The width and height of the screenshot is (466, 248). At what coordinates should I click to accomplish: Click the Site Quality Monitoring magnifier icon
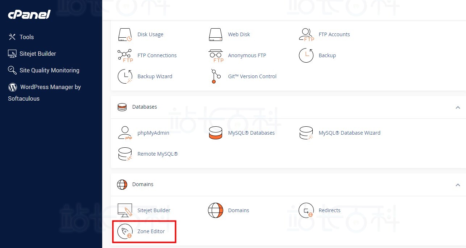click(x=12, y=70)
